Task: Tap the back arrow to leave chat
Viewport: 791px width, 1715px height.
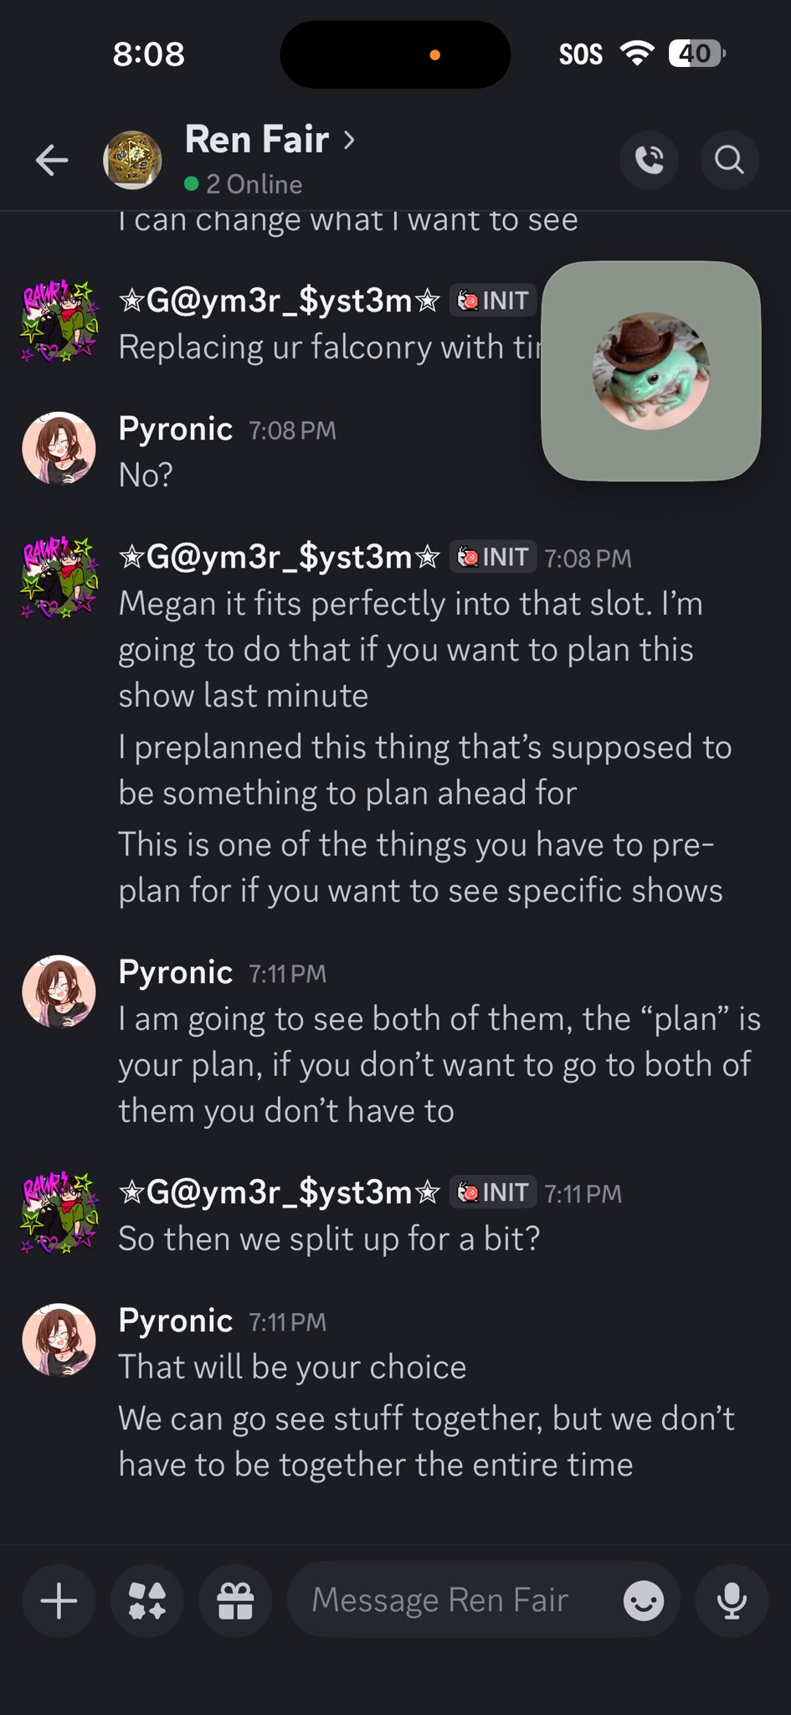Action: 52,160
